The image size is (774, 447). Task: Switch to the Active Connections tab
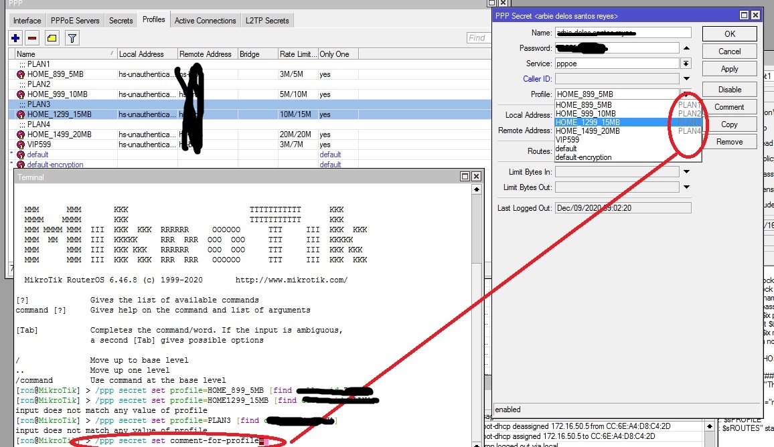(205, 21)
